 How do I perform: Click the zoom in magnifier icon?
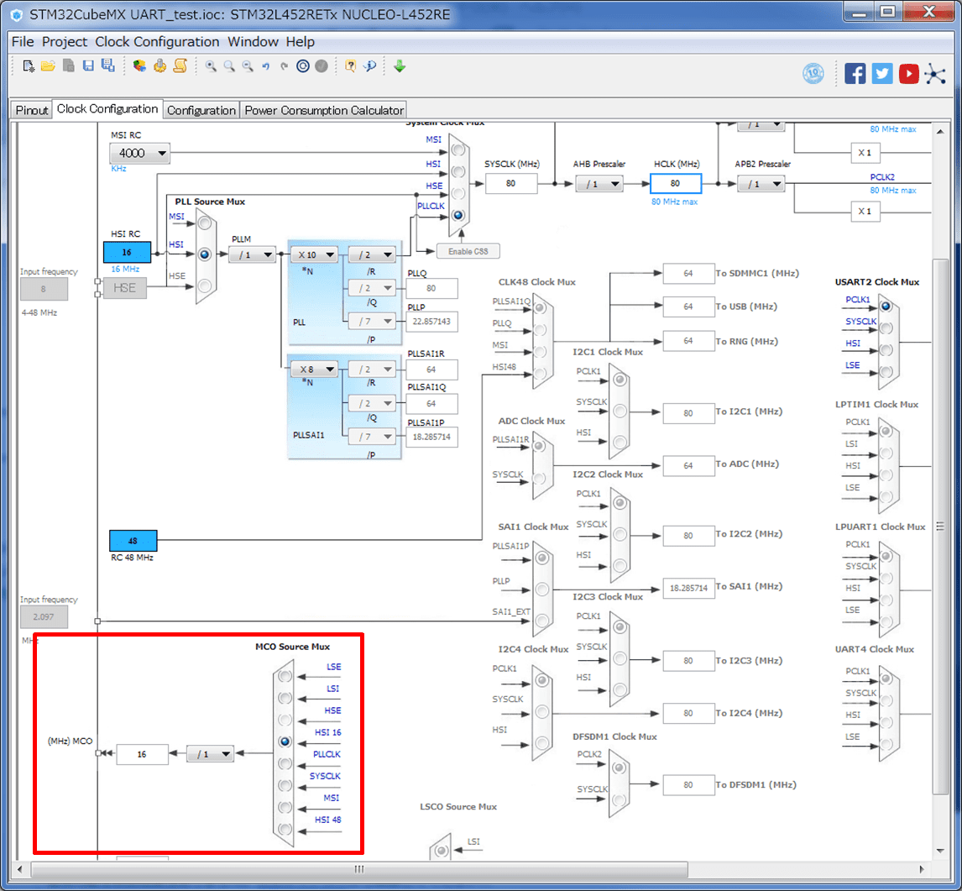point(211,66)
